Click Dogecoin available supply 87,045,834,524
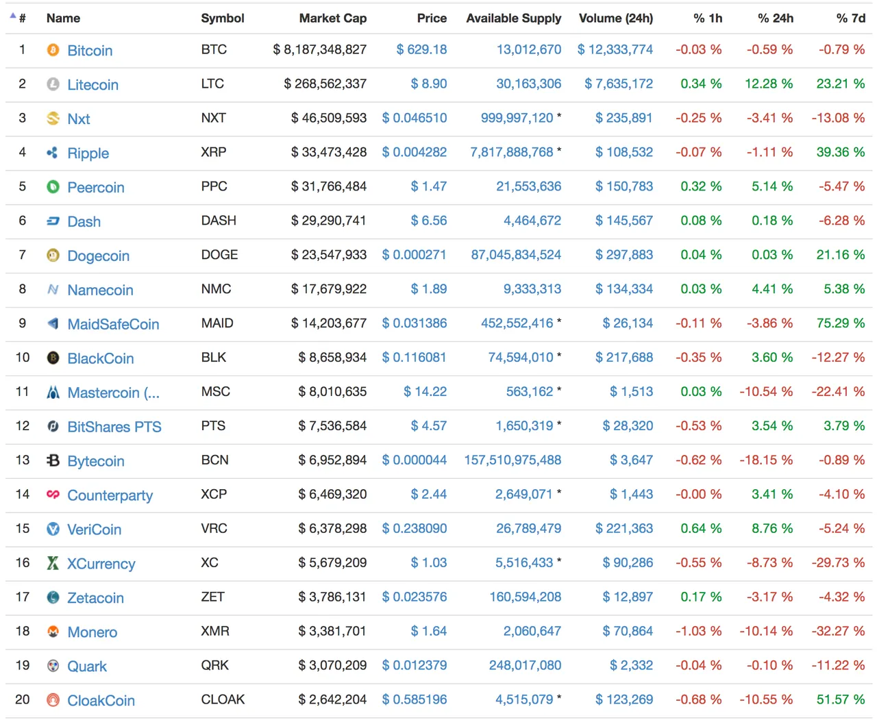The height and width of the screenshot is (720, 877). 516,255
